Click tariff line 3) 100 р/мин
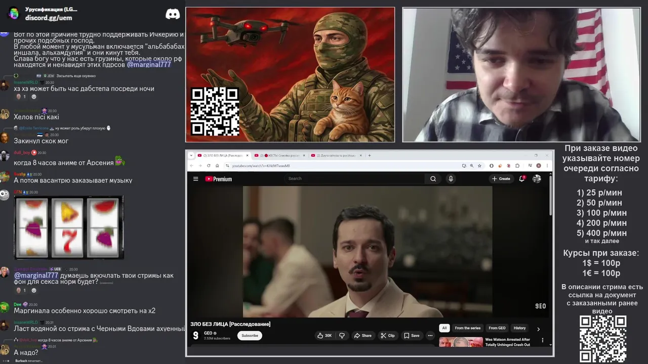 (601, 213)
